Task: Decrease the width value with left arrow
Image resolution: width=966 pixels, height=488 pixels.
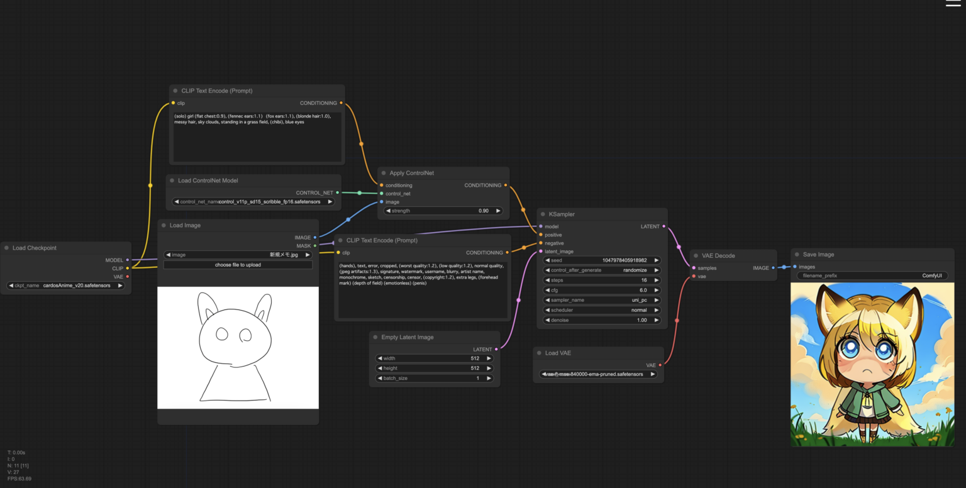Action: coord(379,358)
